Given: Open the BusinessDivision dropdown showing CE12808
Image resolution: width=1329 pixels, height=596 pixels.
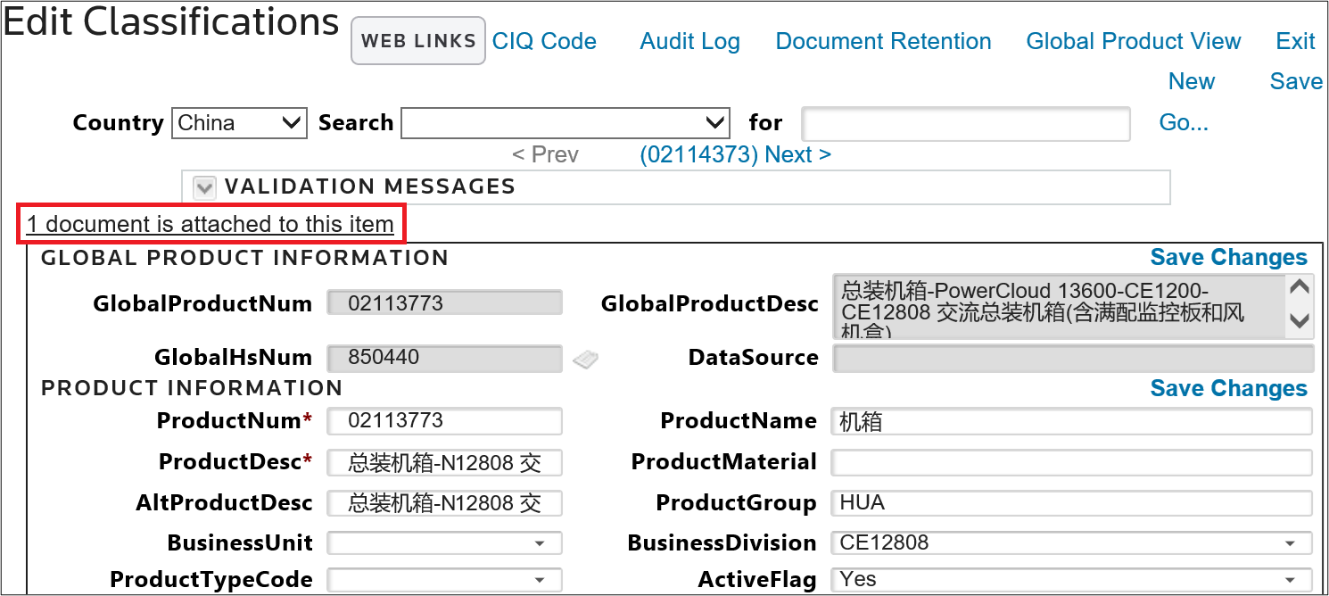Looking at the screenshot, I should pyautogui.click(x=1072, y=542).
